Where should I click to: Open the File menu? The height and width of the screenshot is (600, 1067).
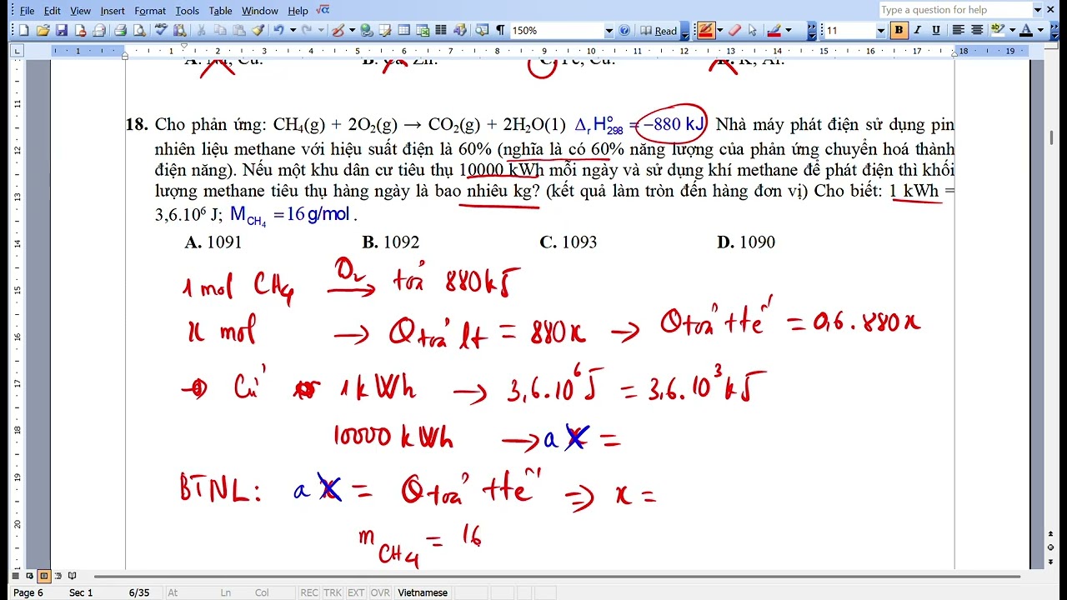pos(26,11)
